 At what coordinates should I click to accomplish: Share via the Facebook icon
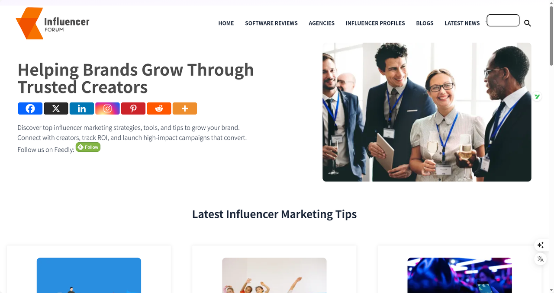pos(30,108)
